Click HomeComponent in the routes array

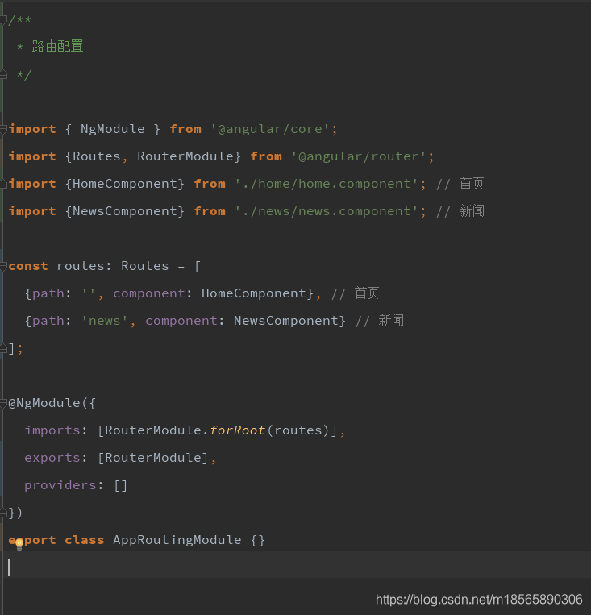[x=254, y=293]
